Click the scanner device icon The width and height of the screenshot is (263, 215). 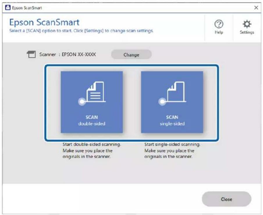[x=31, y=54]
